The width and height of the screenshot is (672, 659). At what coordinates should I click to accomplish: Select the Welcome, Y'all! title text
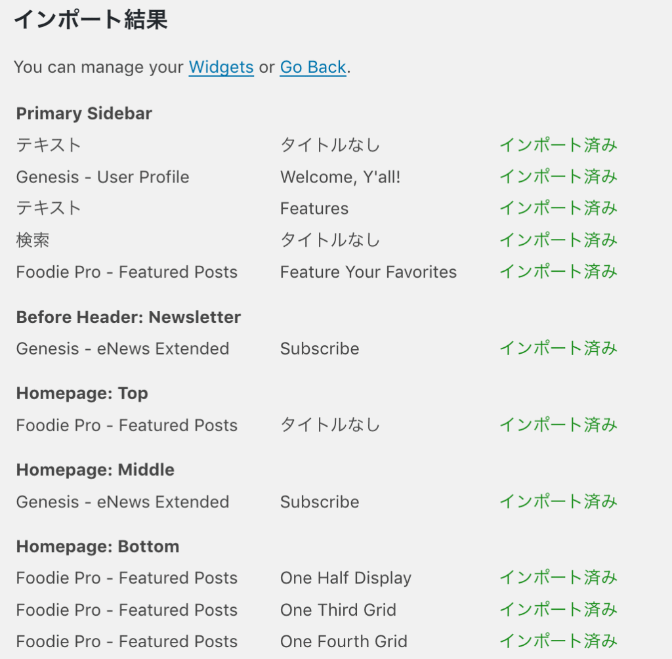341,177
